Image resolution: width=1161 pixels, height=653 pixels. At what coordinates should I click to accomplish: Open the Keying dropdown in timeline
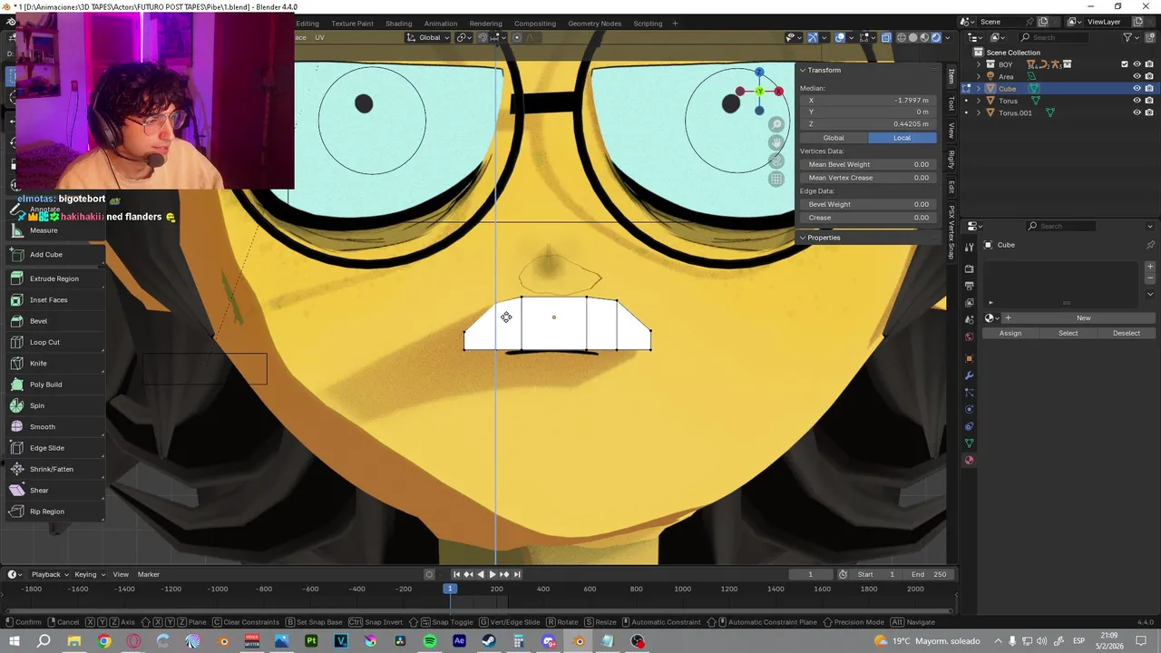pos(90,574)
